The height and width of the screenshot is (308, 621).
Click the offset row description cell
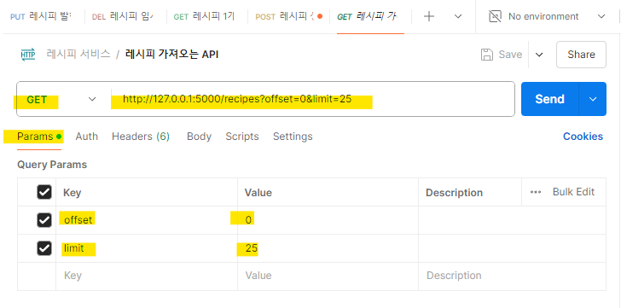(x=512, y=220)
